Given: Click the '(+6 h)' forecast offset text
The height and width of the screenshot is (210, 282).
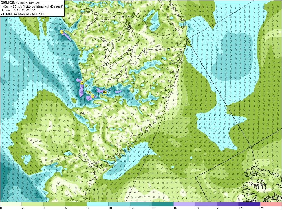Looking at the screenshot, I should click(40, 14).
